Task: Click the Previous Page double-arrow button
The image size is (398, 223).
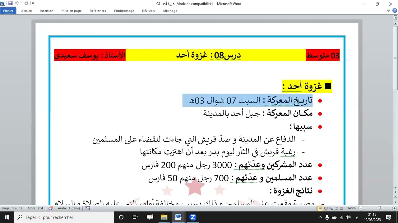Action: [x=395, y=192]
